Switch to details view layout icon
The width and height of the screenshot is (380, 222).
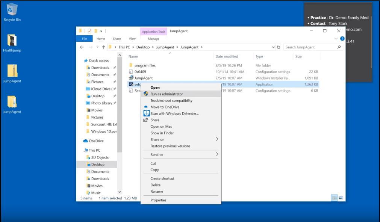pyautogui.click(x=334, y=198)
